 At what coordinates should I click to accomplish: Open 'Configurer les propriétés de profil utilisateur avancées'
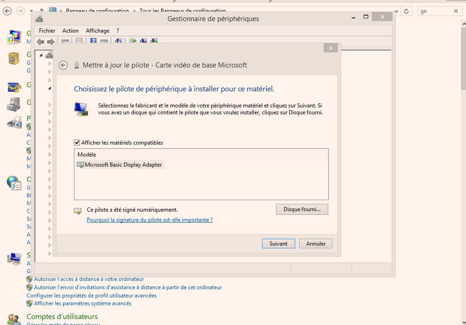click(91, 296)
